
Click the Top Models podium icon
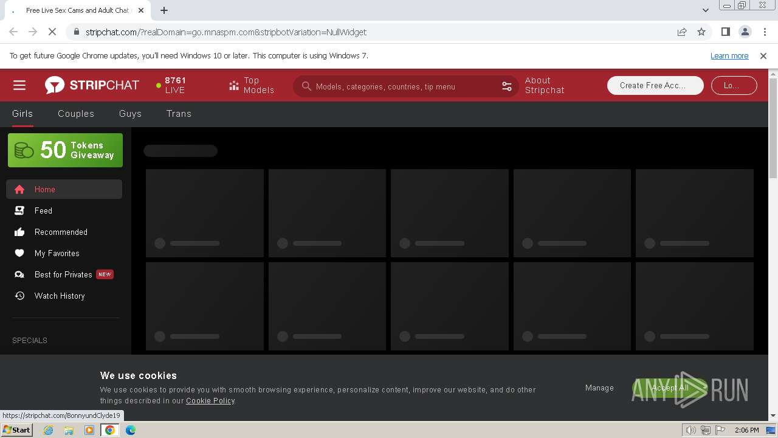pyautogui.click(x=234, y=86)
